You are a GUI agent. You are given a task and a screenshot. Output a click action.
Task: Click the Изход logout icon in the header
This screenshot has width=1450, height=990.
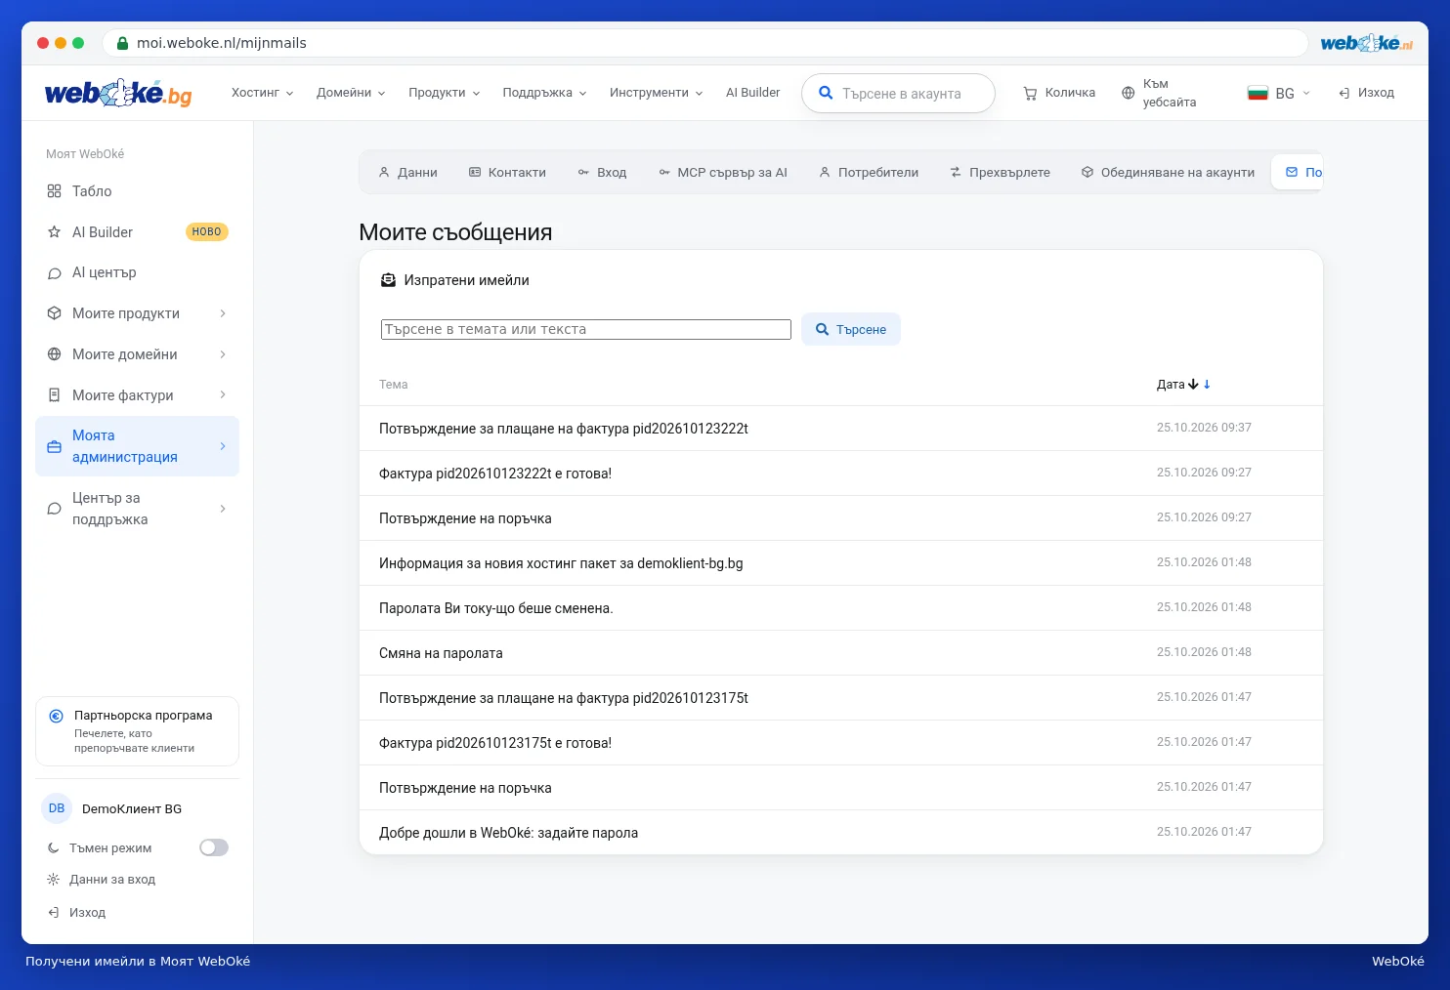tap(1344, 93)
